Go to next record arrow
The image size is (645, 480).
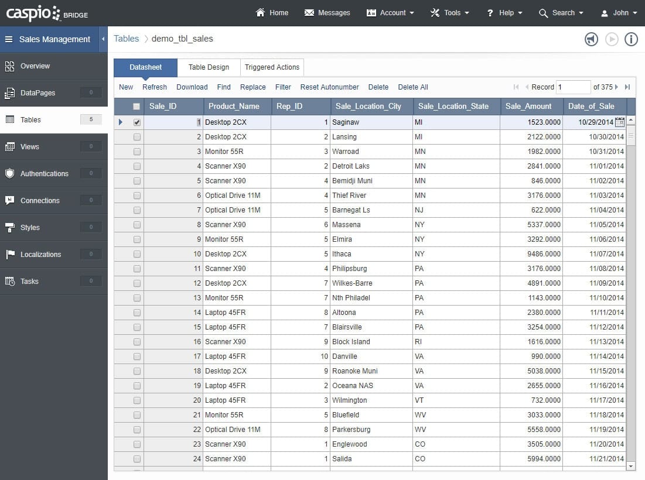(616, 87)
